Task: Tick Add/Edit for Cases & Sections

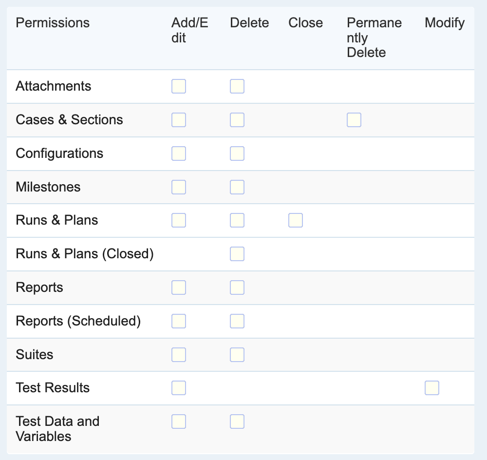Action: (x=179, y=120)
